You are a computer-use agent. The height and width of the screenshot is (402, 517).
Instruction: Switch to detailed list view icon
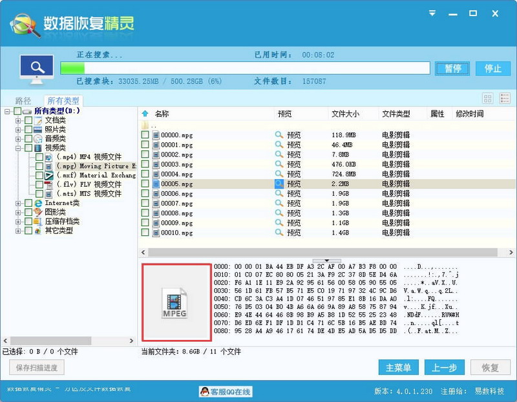pyautogui.click(x=505, y=98)
